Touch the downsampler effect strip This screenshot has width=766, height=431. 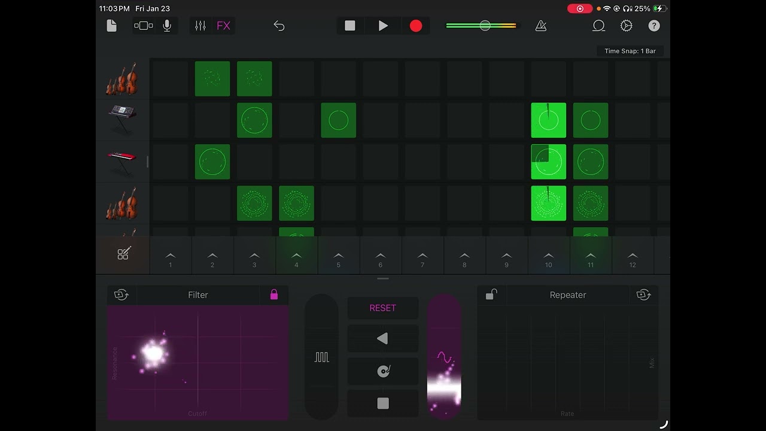coord(444,357)
